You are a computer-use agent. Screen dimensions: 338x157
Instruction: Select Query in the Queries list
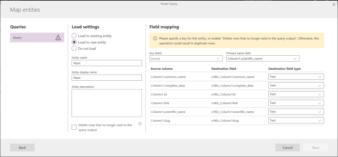tap(33, 38)
